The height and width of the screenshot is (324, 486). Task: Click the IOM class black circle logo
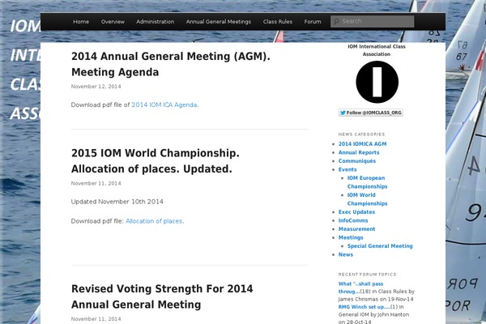377,82
